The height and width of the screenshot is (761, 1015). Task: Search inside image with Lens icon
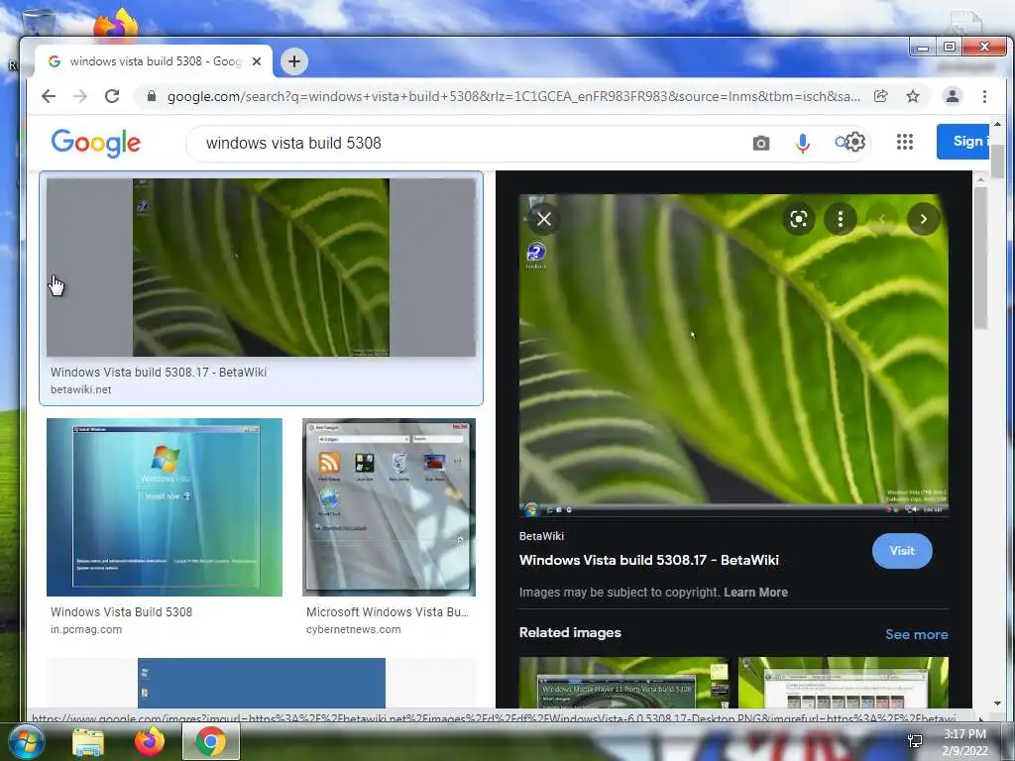(x=799, y=219)
